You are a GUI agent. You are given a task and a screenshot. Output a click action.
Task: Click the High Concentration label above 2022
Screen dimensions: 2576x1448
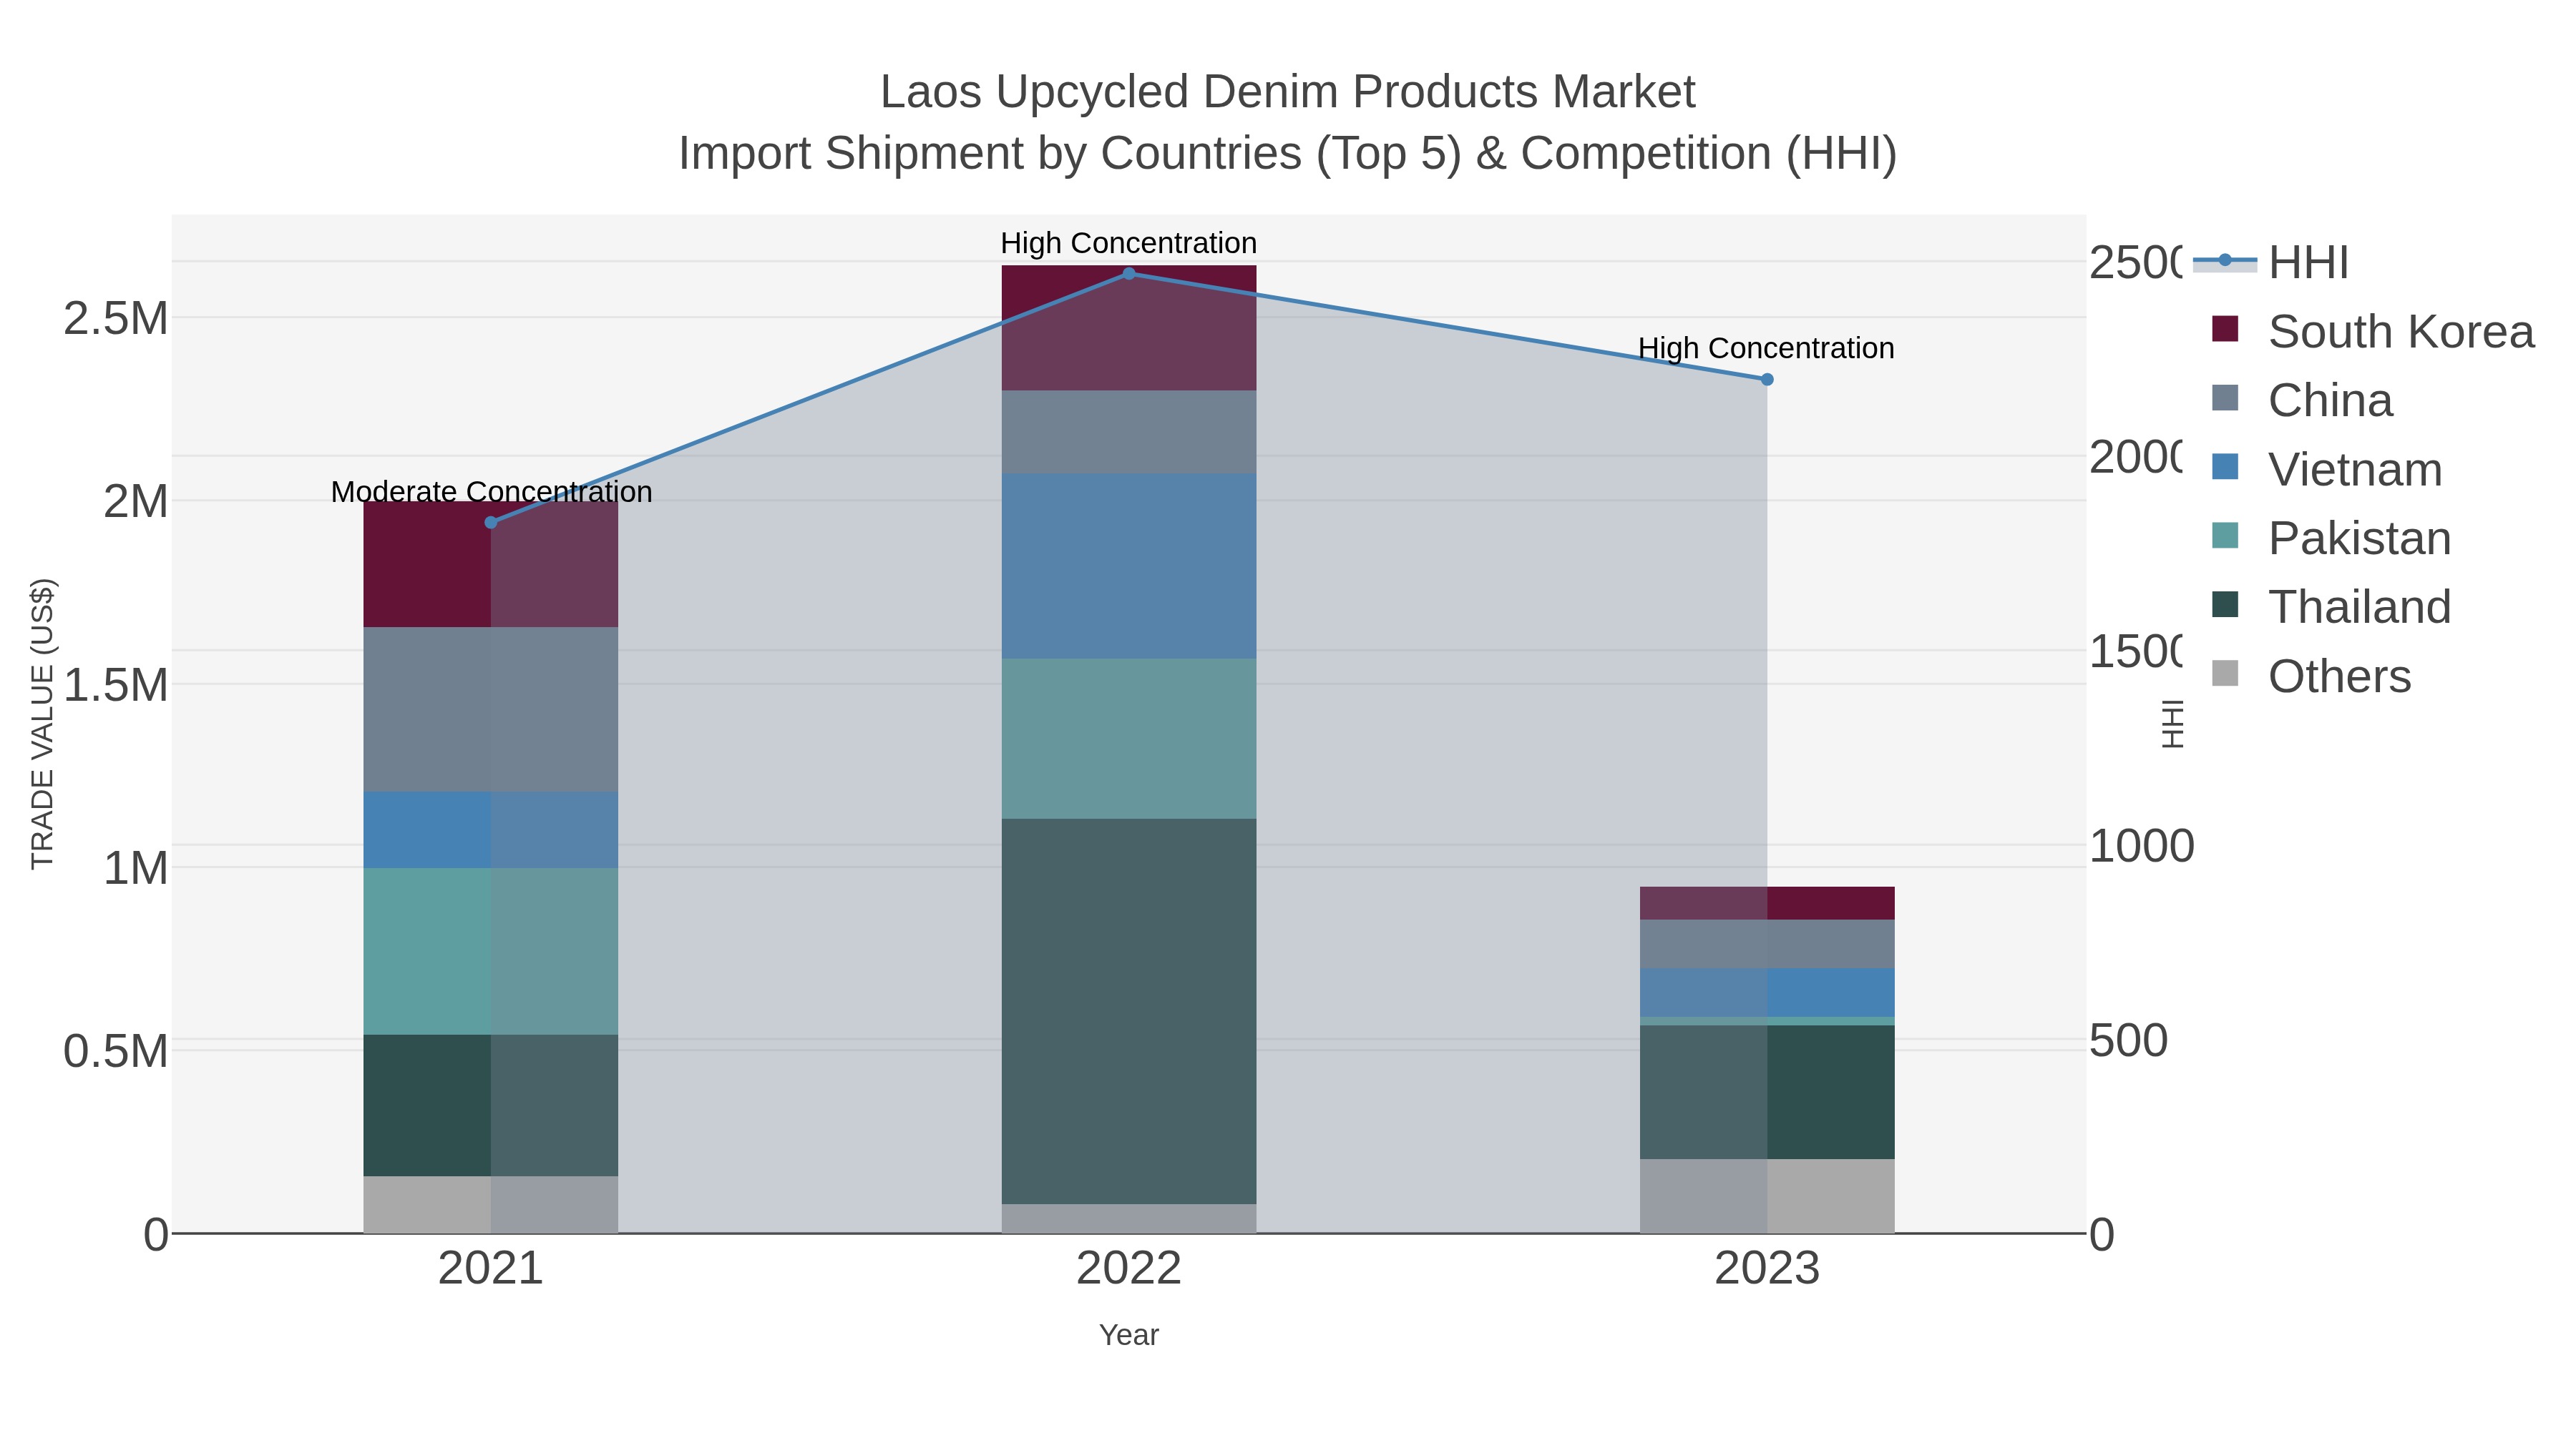point(1129,243)
